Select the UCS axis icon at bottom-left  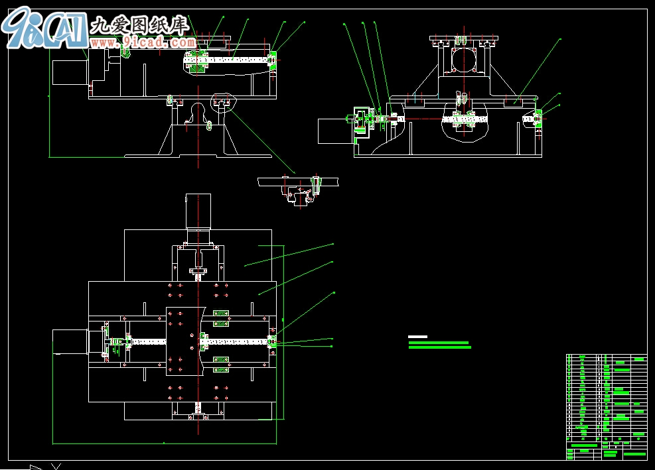pos(45,467)
